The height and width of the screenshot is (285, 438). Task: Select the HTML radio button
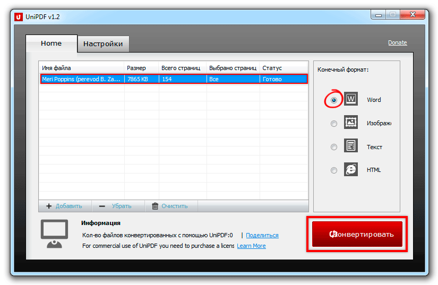[x=333, y=170]
